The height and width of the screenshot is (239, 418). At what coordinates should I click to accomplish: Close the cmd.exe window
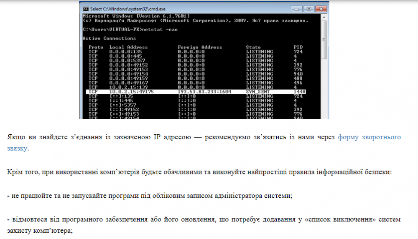(x=321, y=9)
